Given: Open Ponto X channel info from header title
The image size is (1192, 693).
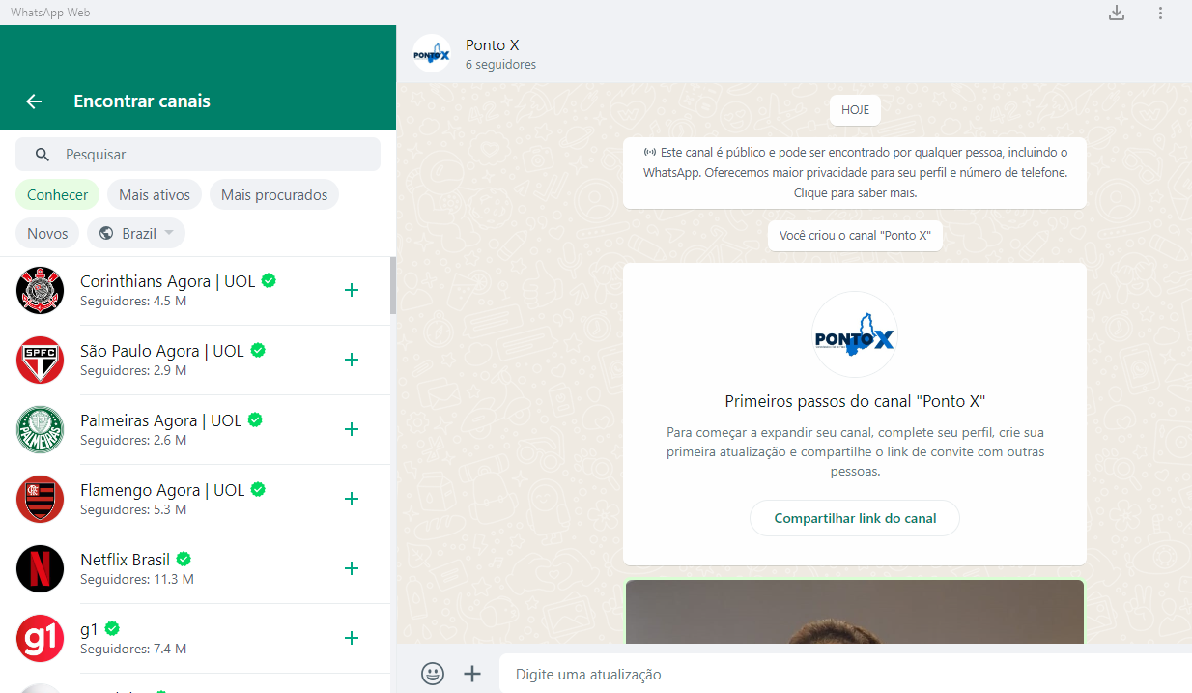Looking at the screenshot, I should [493, 44].
